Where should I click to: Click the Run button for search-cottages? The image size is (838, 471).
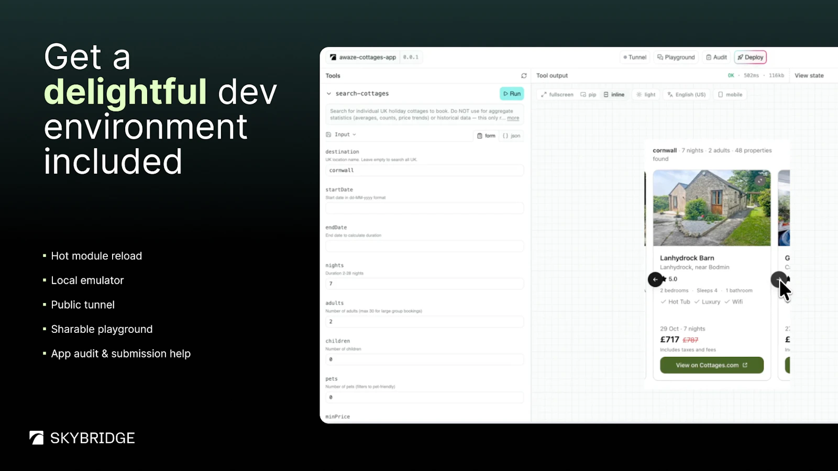[512, 94]
